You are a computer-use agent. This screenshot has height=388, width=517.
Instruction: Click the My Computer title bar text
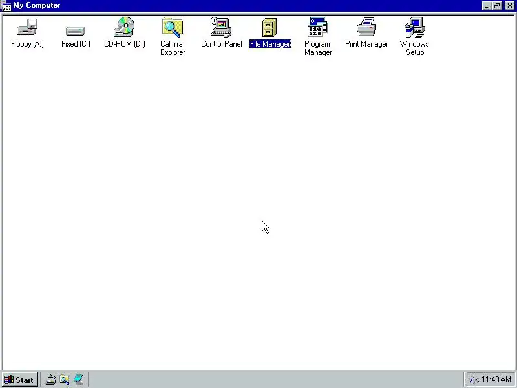37,5
